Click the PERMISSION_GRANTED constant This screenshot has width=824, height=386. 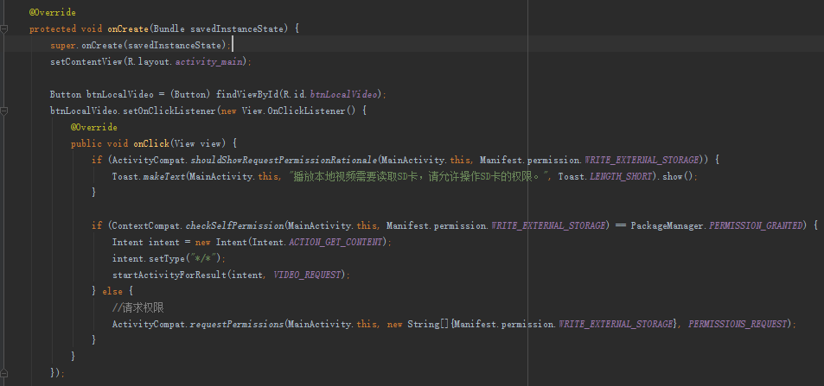[x=760, y=225]
